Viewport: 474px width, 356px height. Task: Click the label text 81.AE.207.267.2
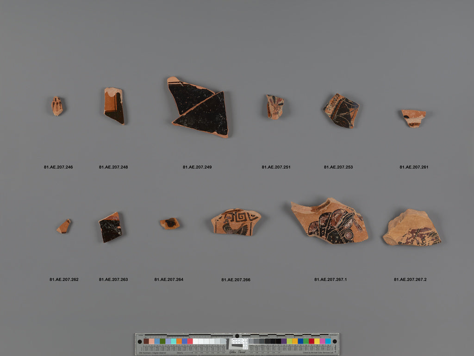[x=410, y=279]
